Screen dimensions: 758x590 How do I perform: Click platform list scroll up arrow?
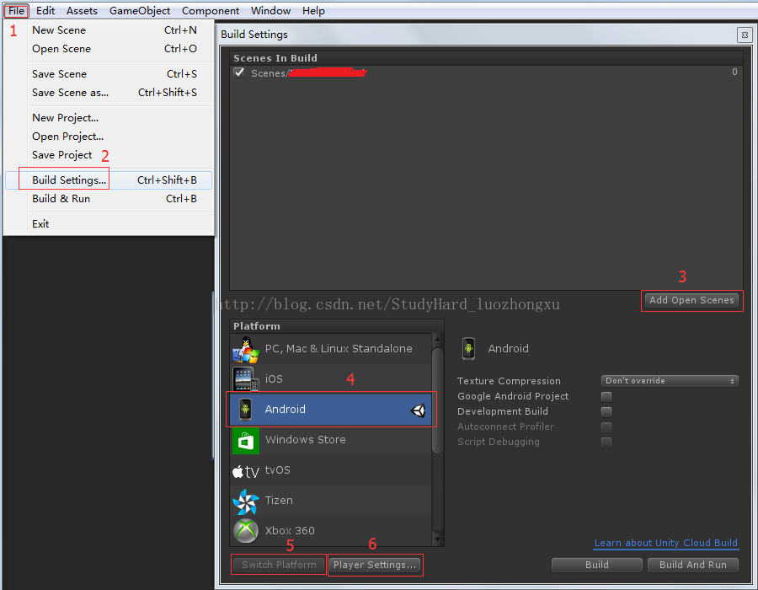point(437,339)
